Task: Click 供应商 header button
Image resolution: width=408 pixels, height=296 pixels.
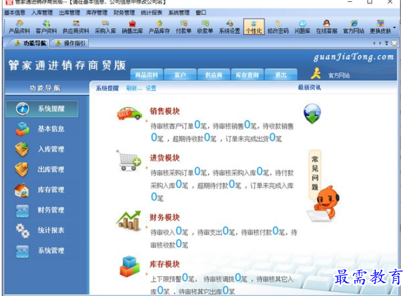Action: pos(213,75)
